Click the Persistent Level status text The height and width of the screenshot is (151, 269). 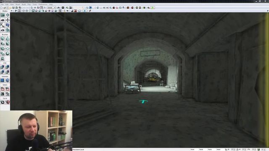[78, 150]
